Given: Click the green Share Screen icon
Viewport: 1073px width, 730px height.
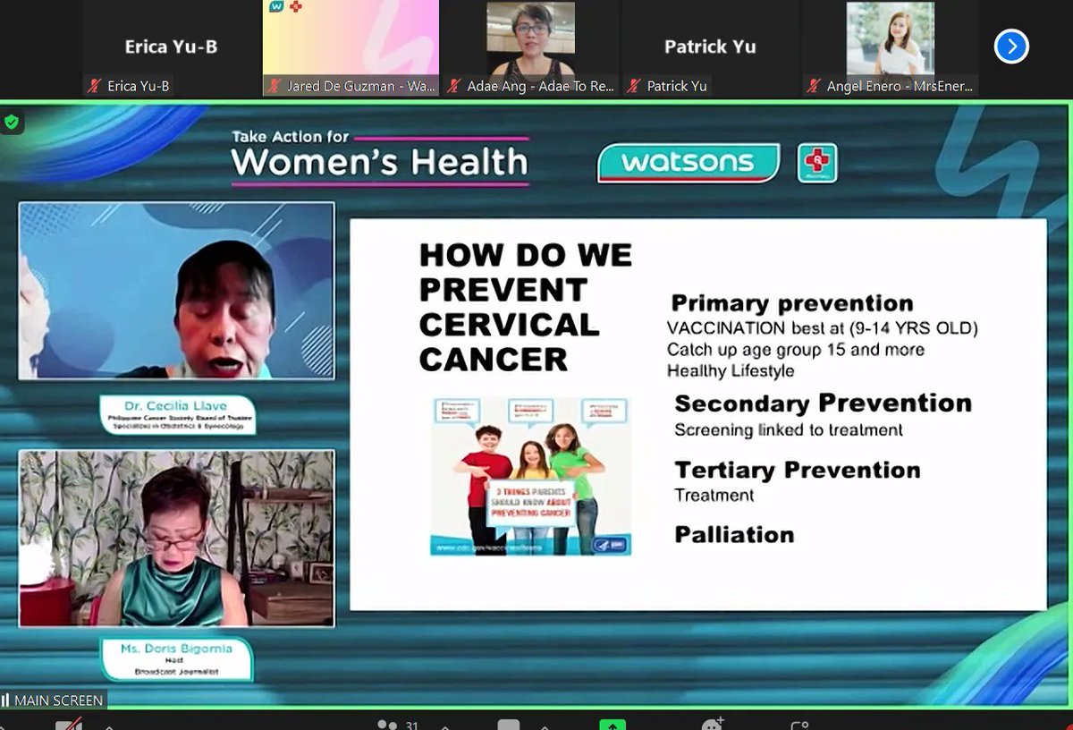Looking at the screenshot, I should [x=613, y=725].
